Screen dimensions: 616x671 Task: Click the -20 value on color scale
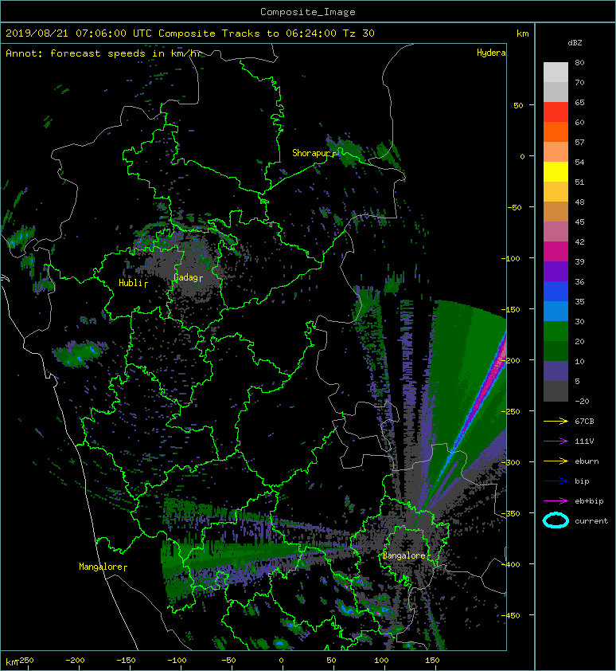(582, 402)
